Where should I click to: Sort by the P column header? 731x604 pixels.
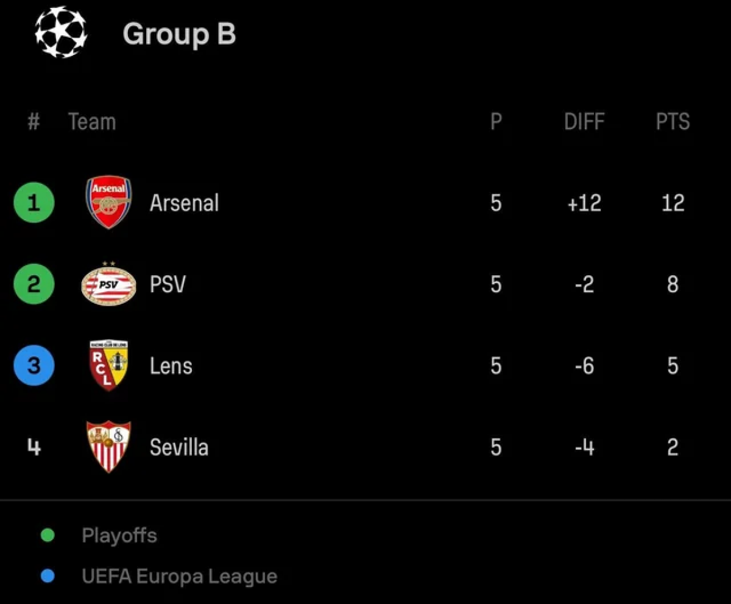coord(496,122)
